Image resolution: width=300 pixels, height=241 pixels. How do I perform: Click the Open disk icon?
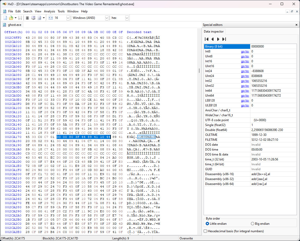(x=33, y=18)
